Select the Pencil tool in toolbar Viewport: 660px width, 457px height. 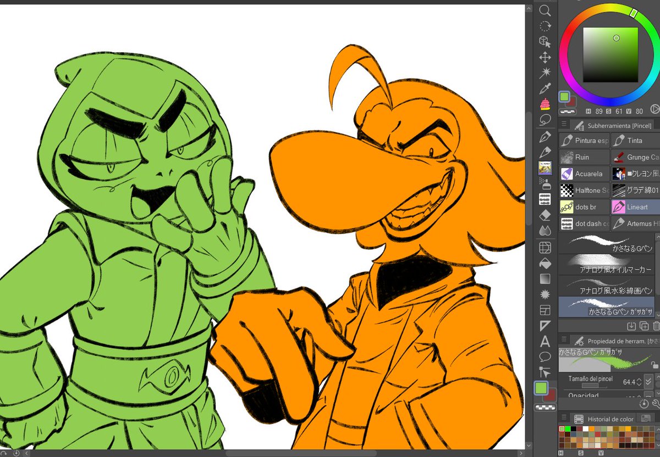(x=545, y=152)
